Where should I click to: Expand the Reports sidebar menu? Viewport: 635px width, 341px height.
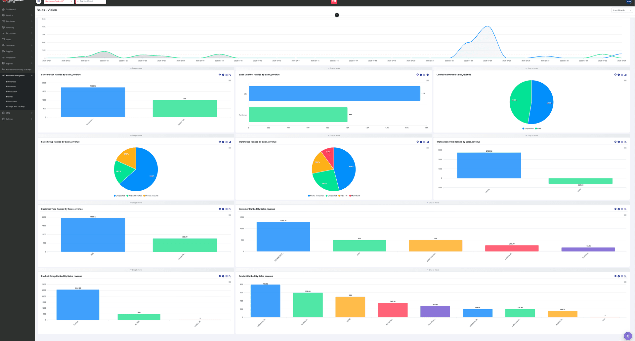(x=18, y=63)
